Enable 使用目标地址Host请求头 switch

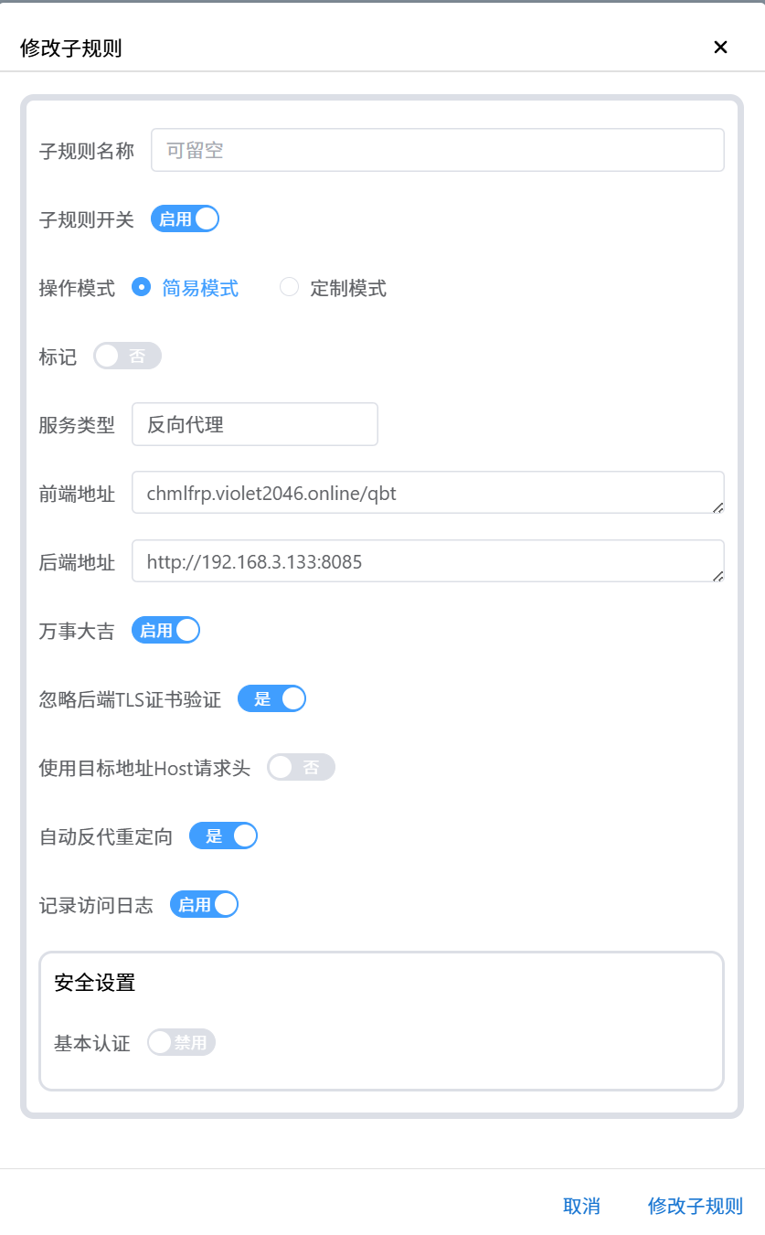301,768
